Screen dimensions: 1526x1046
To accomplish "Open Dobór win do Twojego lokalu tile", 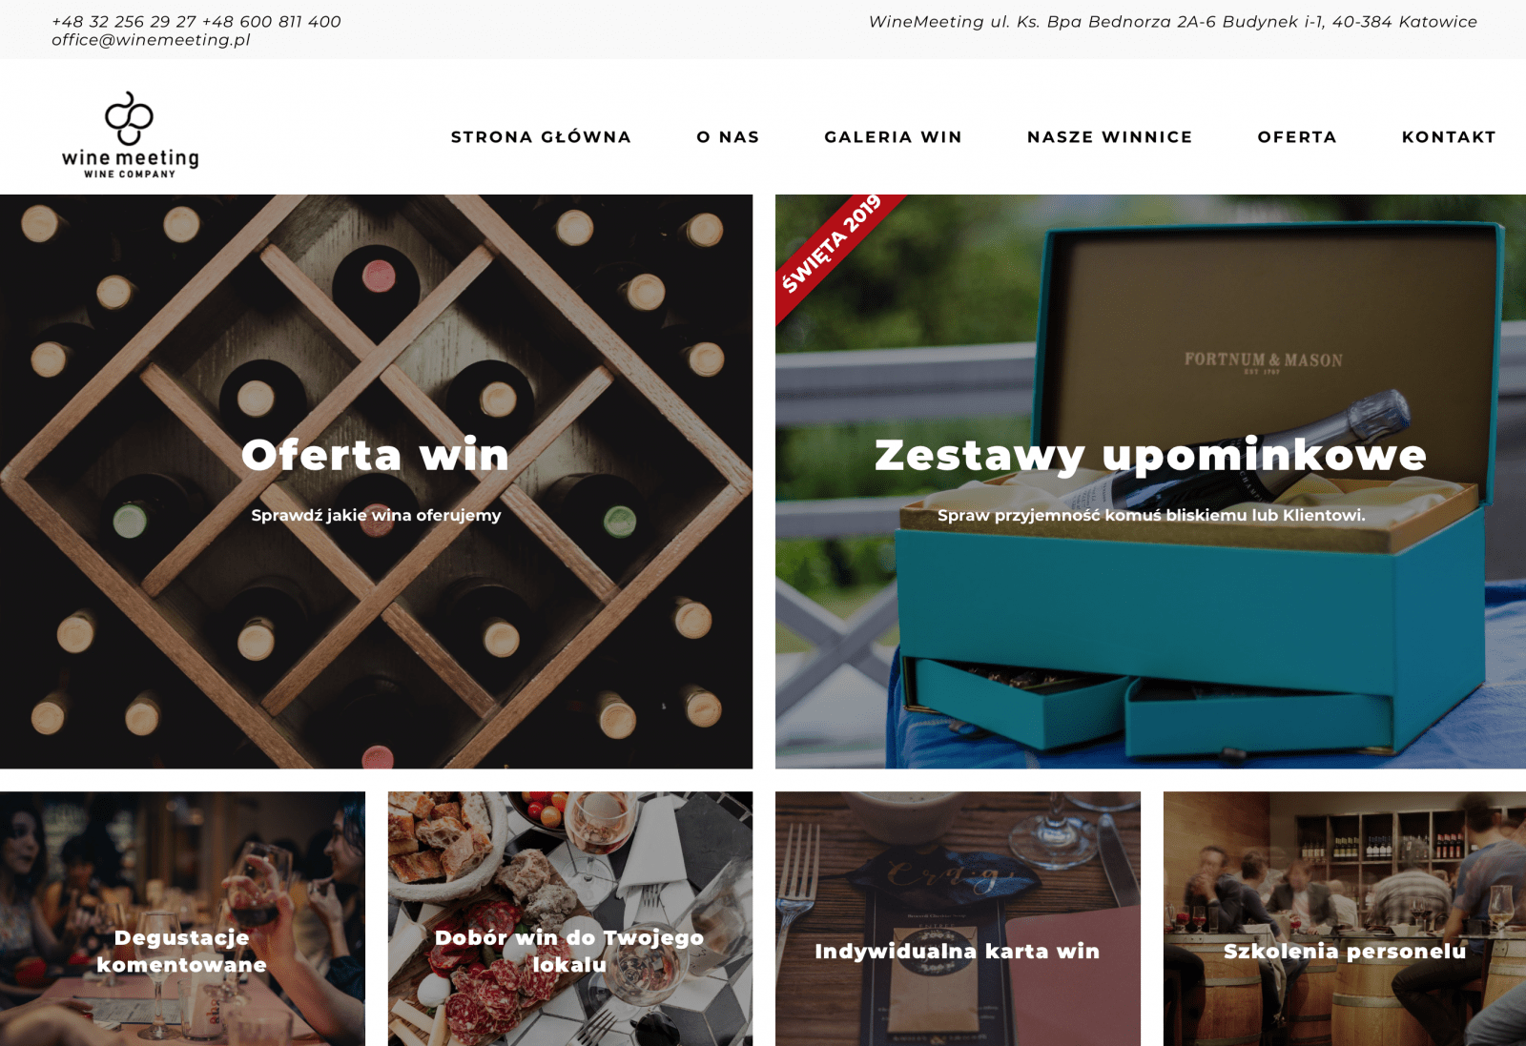I will 570,918.
